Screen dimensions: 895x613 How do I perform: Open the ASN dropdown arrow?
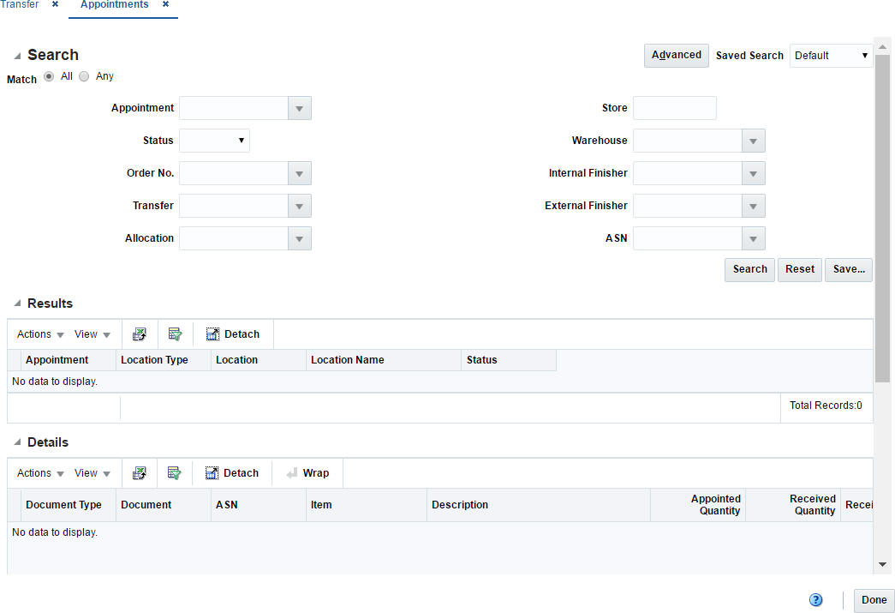pos(753,239)
